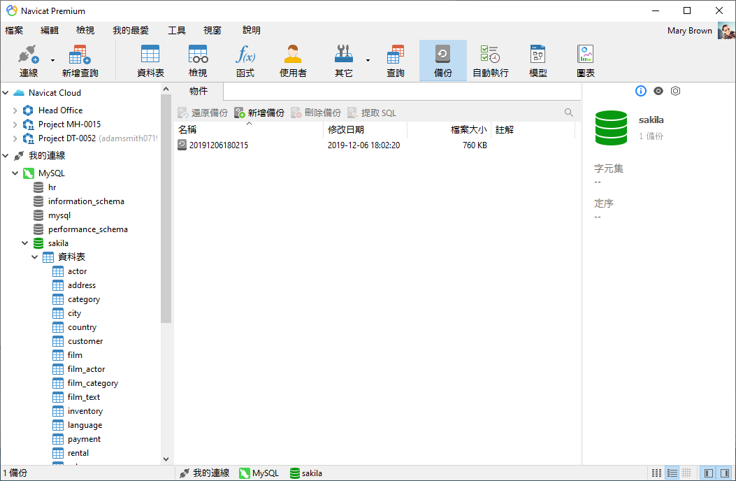
Task: Toggle the left navigation pane button
Action: [x=709, y=473]
